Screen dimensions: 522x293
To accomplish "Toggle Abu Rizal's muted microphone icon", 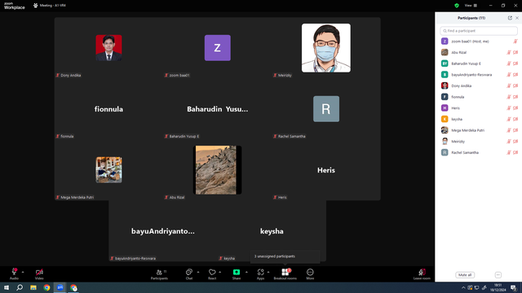I will click(x=509, y=52).
